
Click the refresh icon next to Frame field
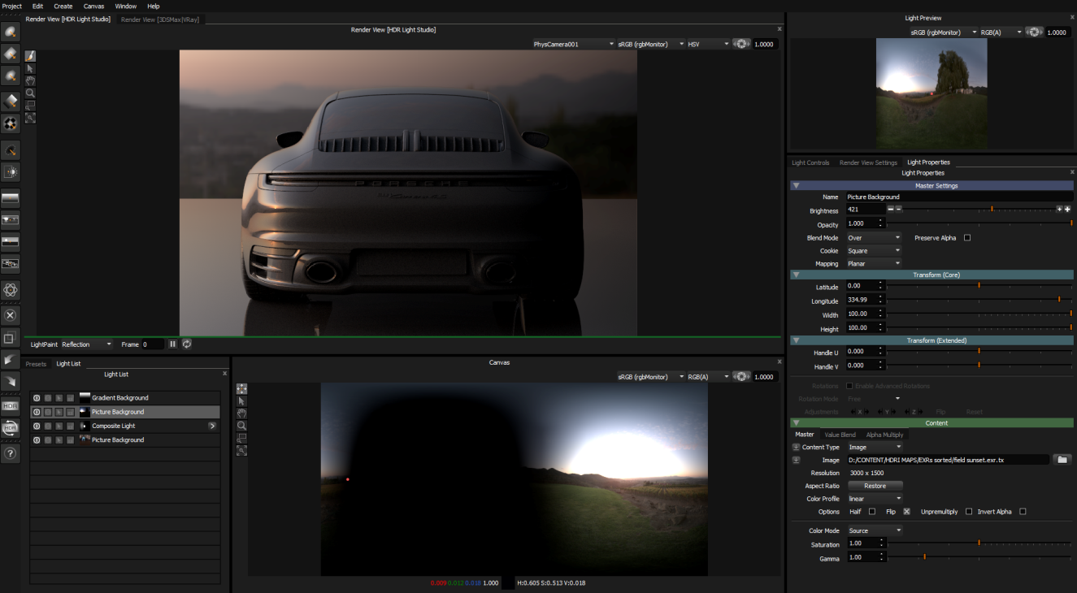(x=187, y=344)
